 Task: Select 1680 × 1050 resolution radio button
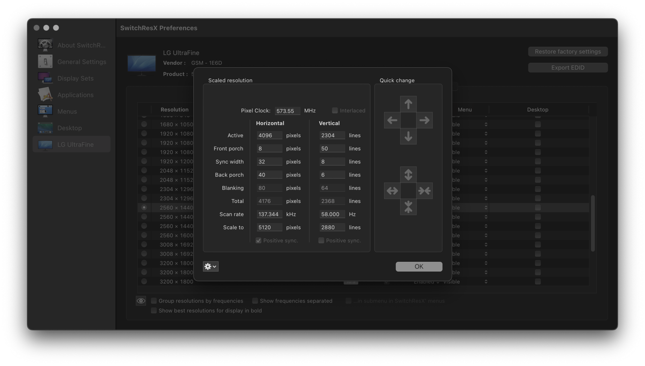tap(144, 124)
